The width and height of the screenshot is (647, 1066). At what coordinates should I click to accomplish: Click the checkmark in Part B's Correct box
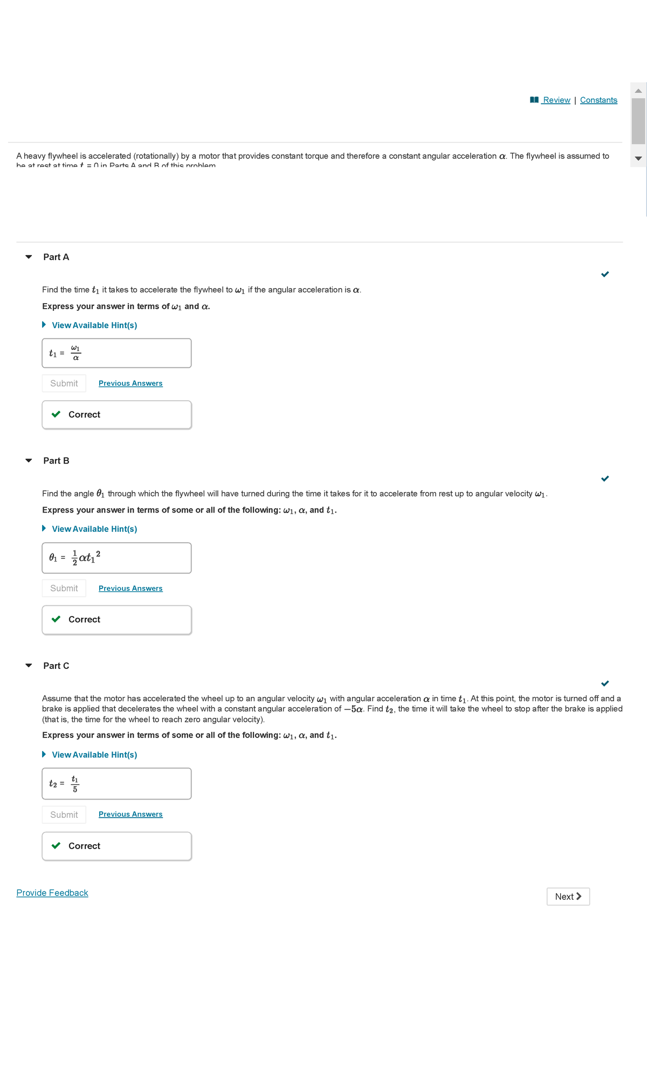click(57, 619)
